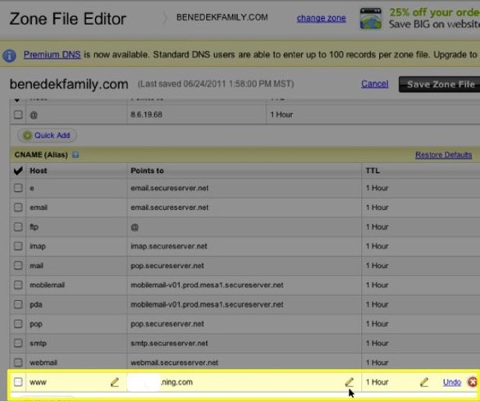480x401 pixels.
Task: Click the globe promo icon
Action: click(371, 19)
